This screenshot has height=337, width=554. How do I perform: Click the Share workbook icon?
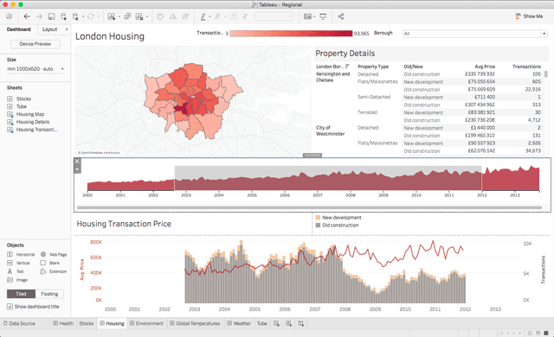click(340, 16)
